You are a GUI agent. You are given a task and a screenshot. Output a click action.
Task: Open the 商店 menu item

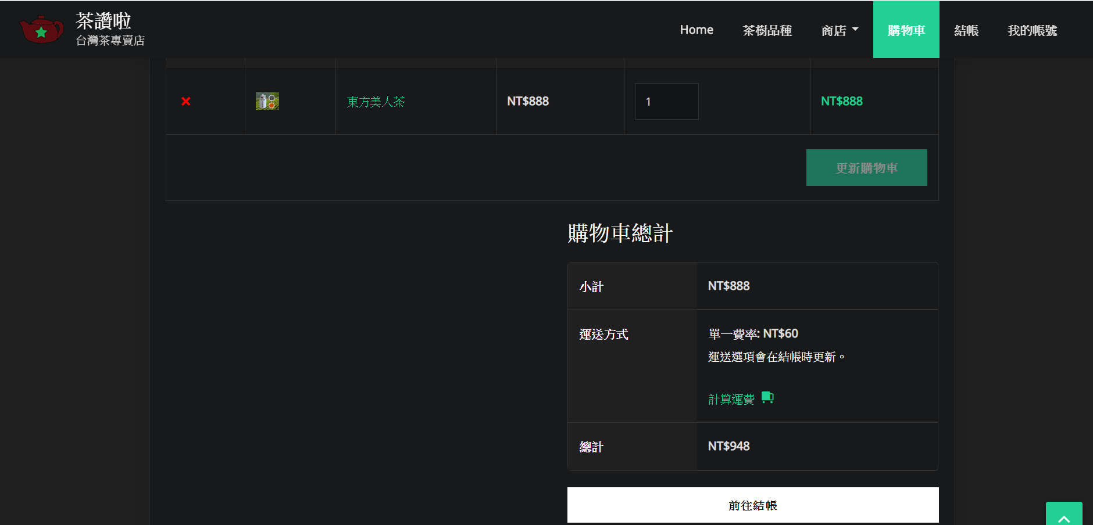(x=833, y=30)
